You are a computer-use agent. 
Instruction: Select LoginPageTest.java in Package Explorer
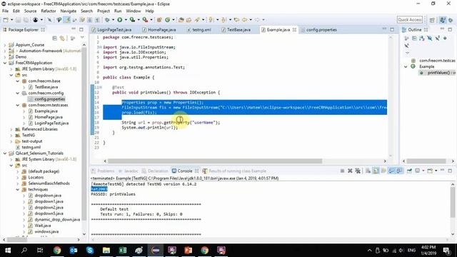pyautogui.click(x=51, y=123)
